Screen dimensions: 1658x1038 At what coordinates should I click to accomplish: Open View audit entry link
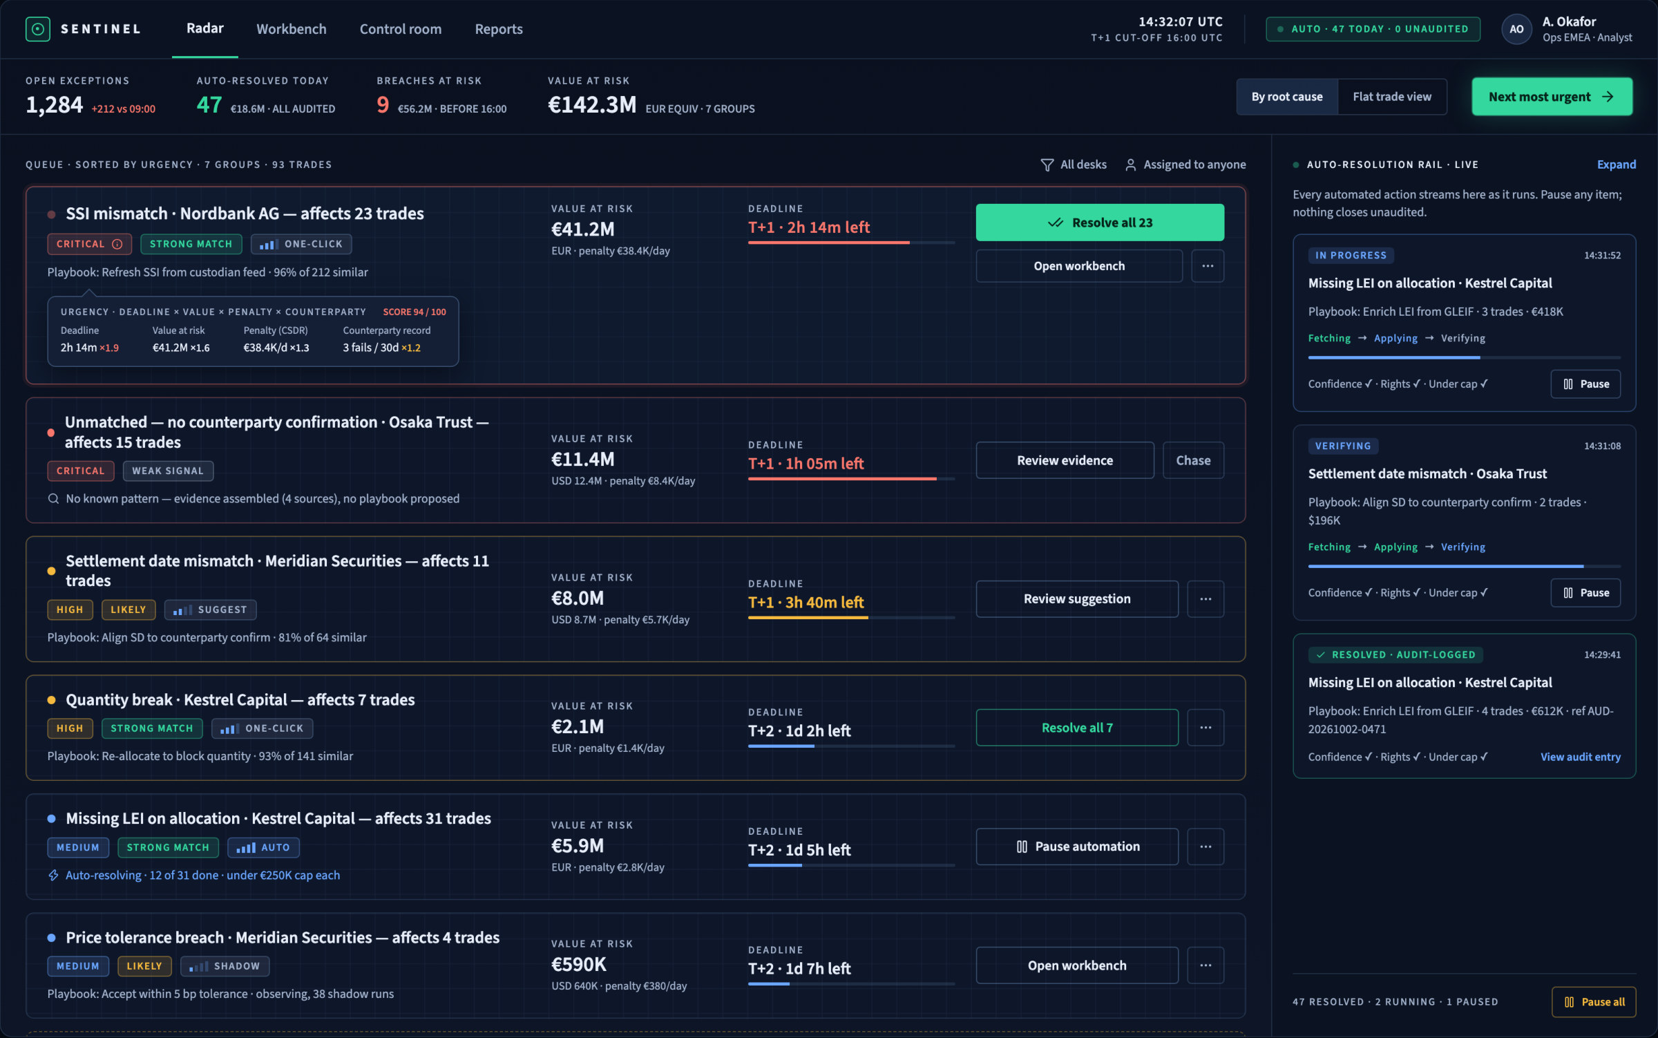[x=1580, y=757]
